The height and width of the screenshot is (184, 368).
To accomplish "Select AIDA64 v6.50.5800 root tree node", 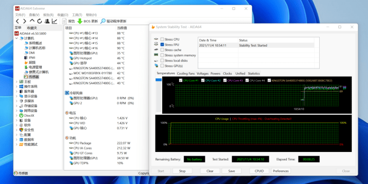I will coord(31,34).
